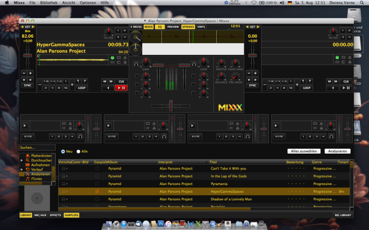This screenshot has height=230, width=369.
Task: Toggle the green quantize icon on left deck
Action: 112,57
